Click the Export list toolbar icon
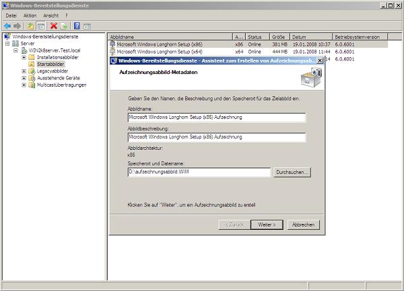The width and height of the screenshot is (404, 291). pos(64,26)
